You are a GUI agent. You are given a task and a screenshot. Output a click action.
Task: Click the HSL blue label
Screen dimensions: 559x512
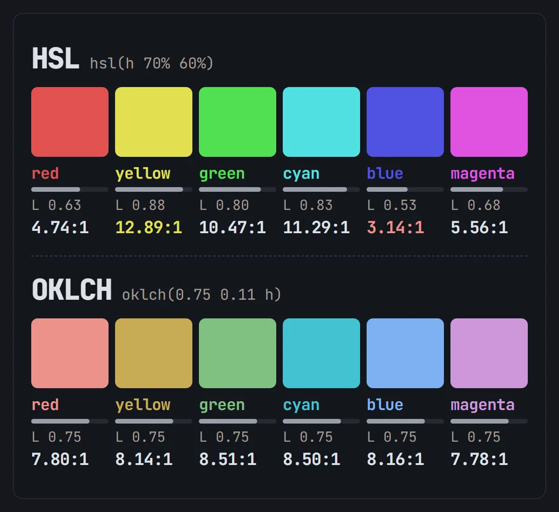385,173
